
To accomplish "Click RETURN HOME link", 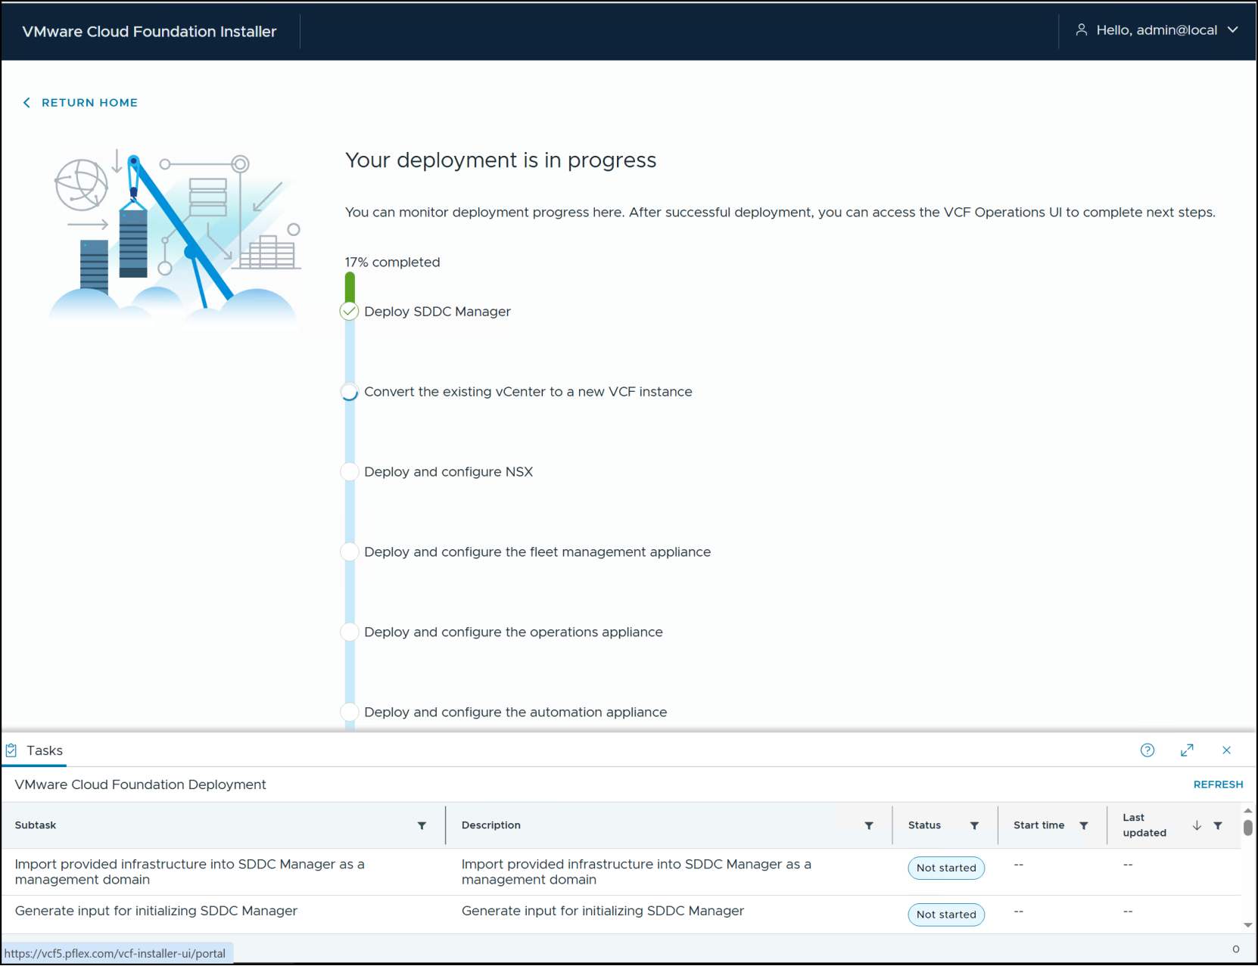I will [89, 102].
